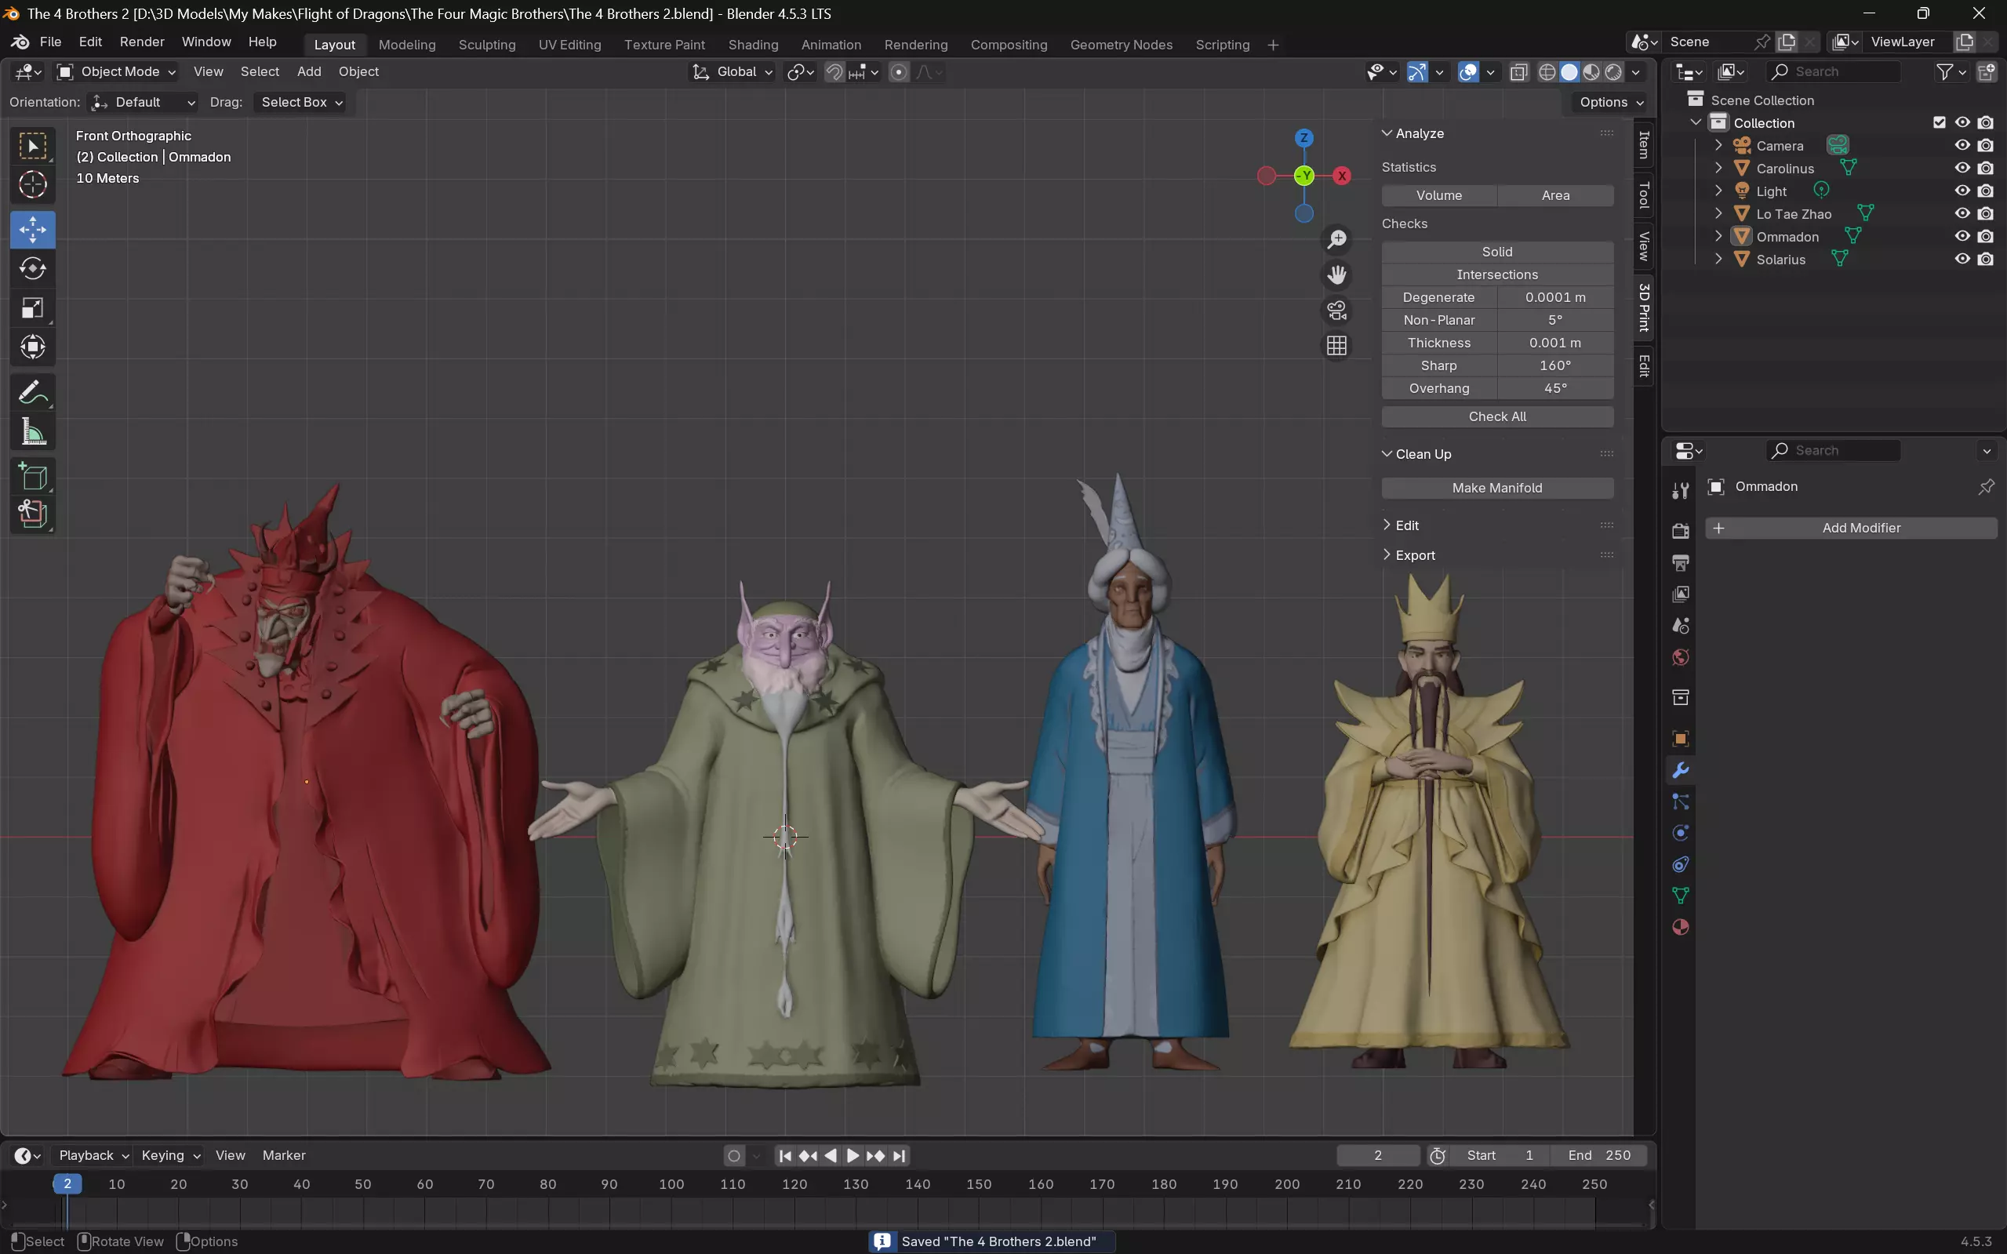Open the viewport Options dropdown
Screen dimensions: 2007x1254
(x=1611, y=102)
